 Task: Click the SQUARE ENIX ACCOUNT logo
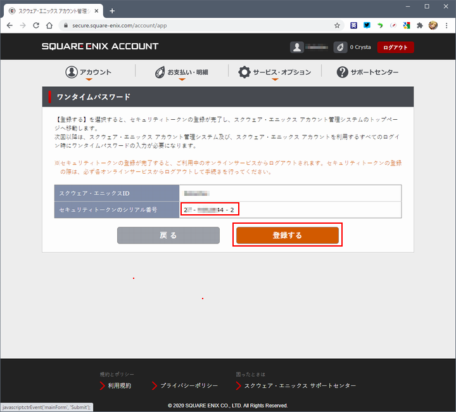[100, 46]
